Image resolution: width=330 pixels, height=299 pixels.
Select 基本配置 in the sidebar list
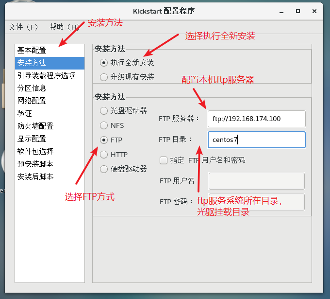(49, 51)
